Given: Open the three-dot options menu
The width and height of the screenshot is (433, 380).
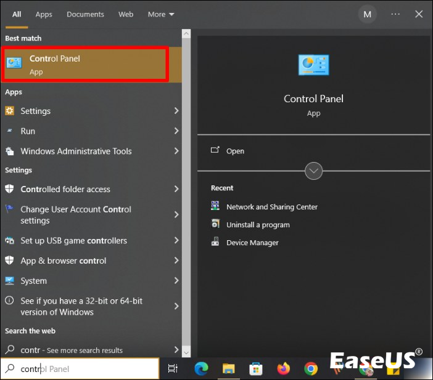Looking at the screenshot, I should pos(395,14).
